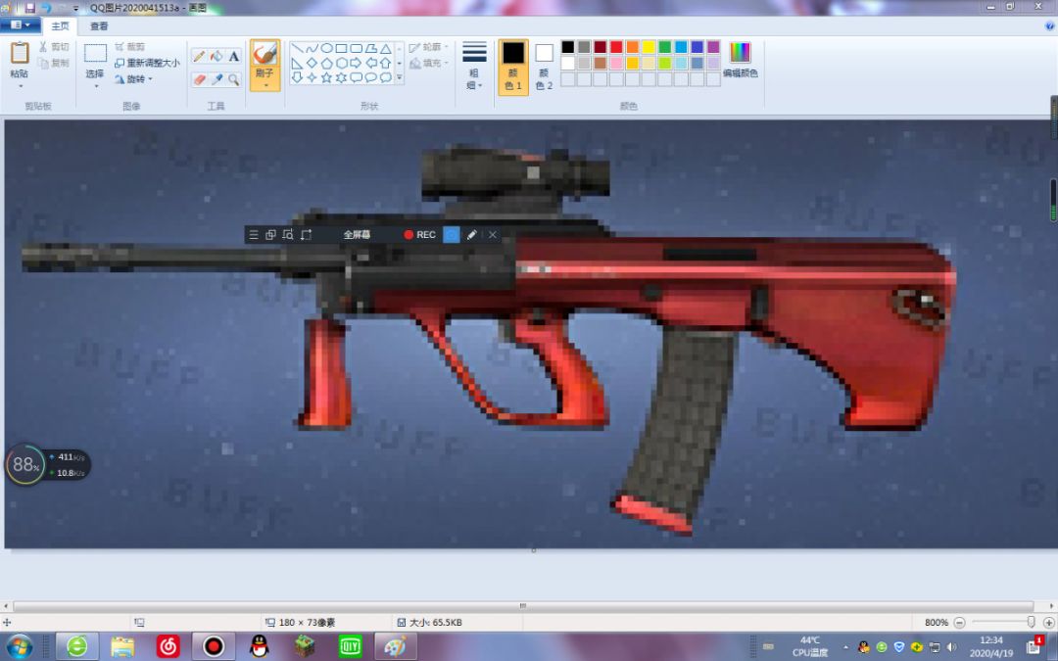Expand the Select (选择) dropdown arrow

tap(95, 86)
